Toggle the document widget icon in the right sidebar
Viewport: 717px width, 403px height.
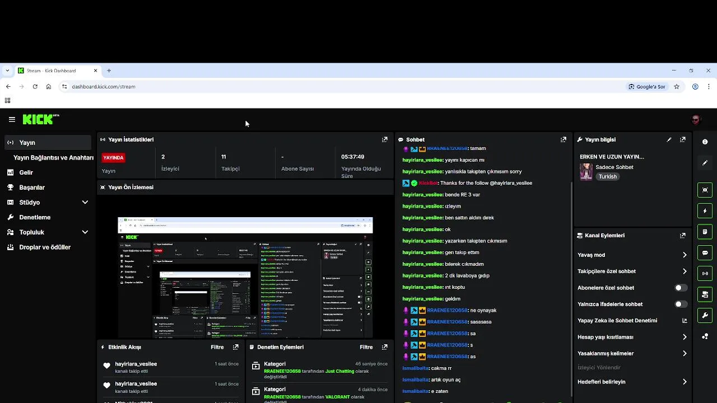[705, 232]
